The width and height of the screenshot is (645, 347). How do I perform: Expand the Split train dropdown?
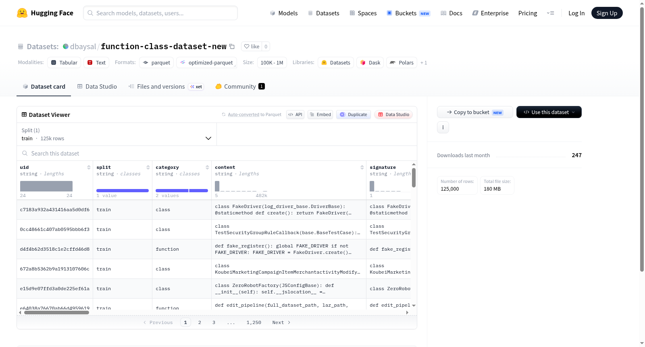point(117,134)
